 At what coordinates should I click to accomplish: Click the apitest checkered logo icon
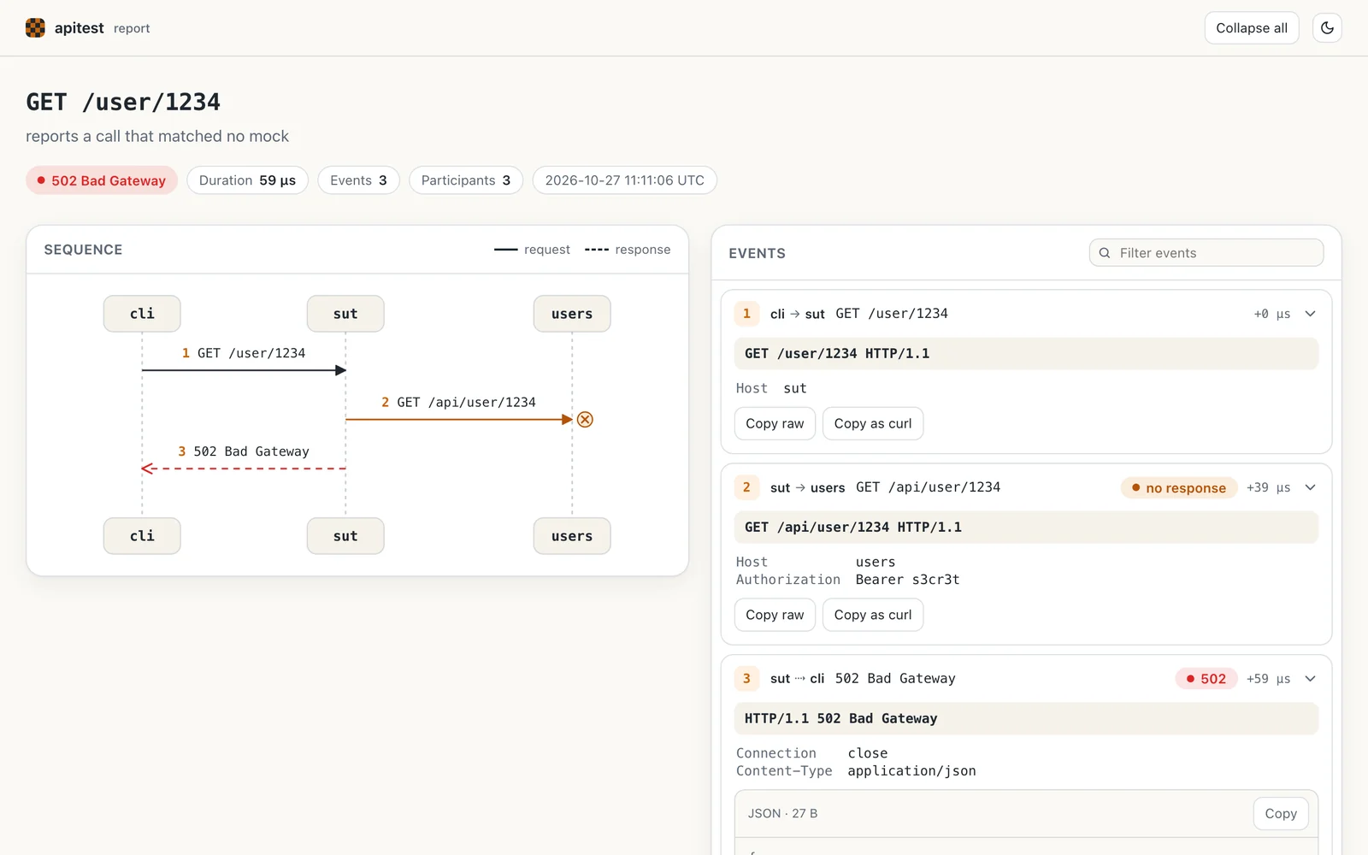pos(35,28)
